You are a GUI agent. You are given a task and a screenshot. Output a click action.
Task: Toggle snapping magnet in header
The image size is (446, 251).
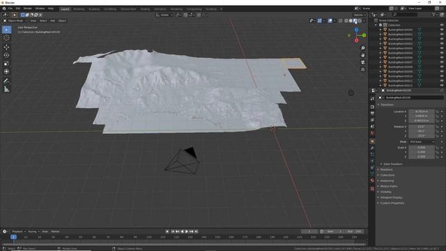[185, 15]
